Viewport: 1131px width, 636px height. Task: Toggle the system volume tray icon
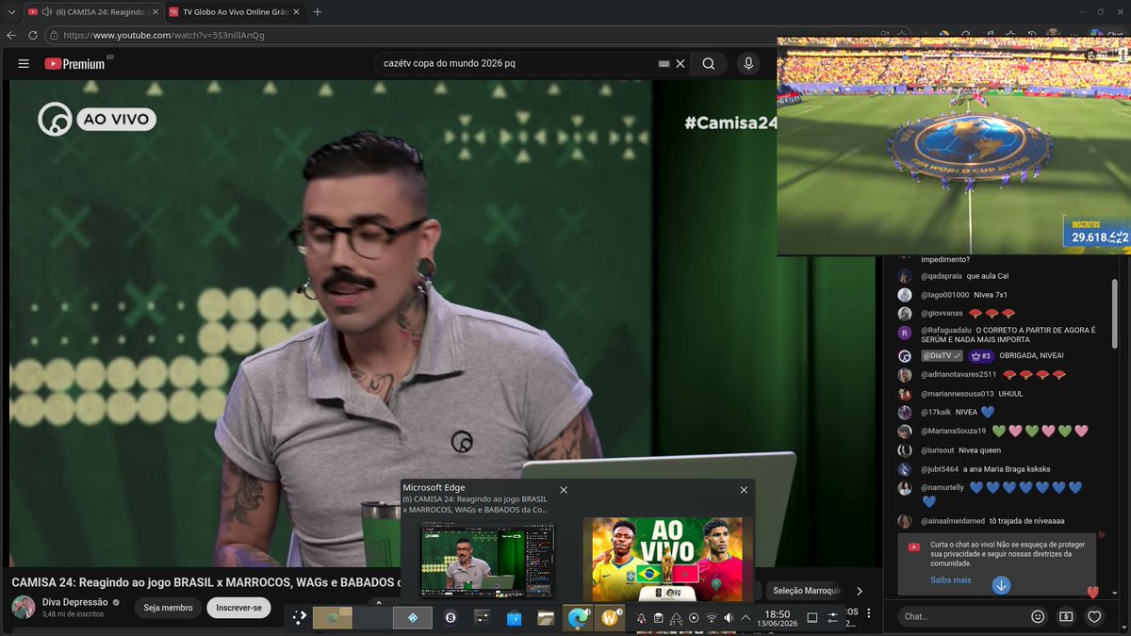click(x=729, y=618)
